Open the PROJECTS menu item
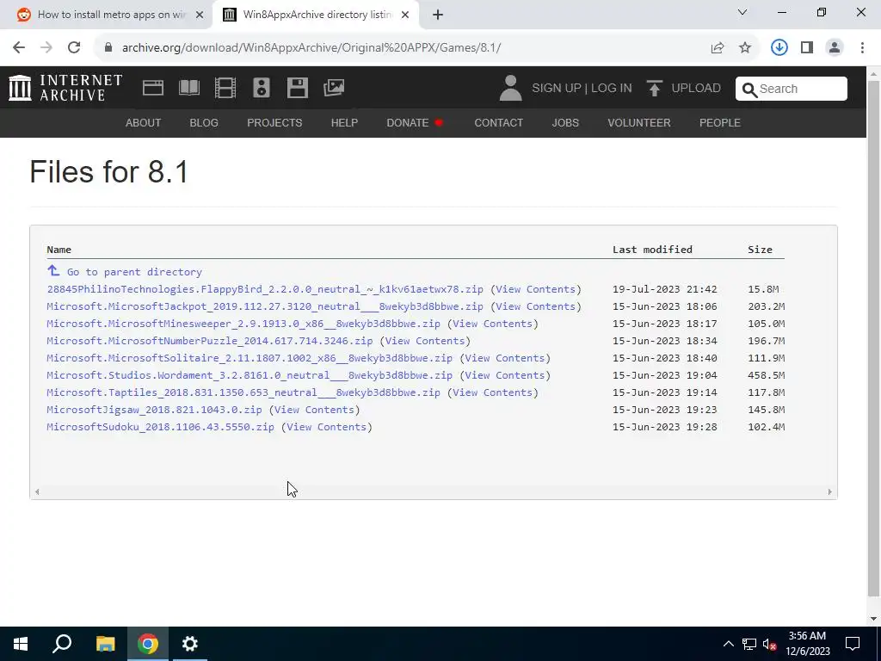The image size is (881, 661). click(x=274, y=122)
